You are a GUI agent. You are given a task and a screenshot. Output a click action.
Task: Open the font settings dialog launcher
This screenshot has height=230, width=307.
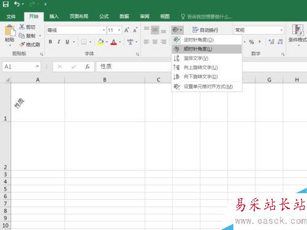(138, 54)
